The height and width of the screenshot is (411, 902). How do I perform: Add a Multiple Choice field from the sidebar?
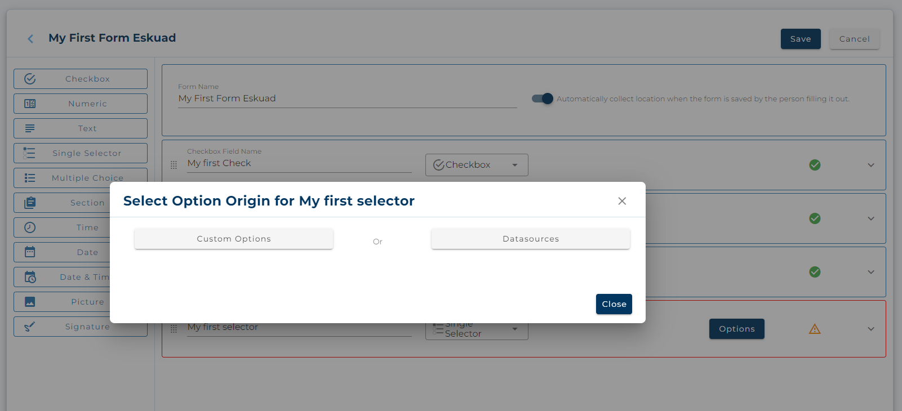(x=81, y=177)
